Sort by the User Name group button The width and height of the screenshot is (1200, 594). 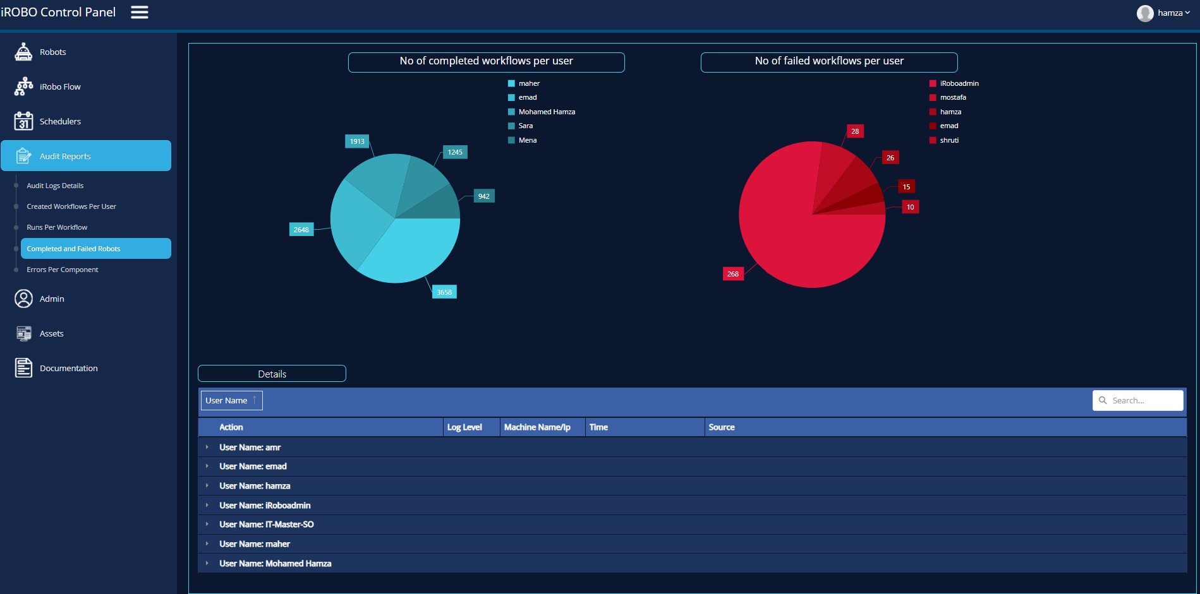tap(231, 400)
